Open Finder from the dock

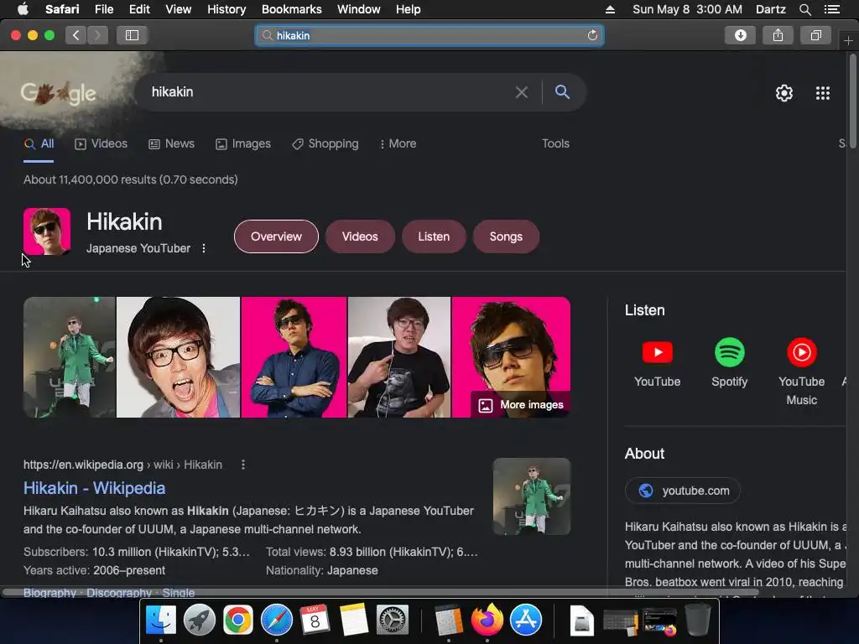(161, 621)
